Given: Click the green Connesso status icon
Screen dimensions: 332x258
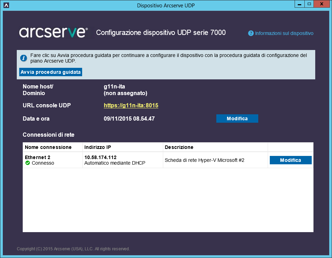Looking at the screenshot, I should (28, 163).
